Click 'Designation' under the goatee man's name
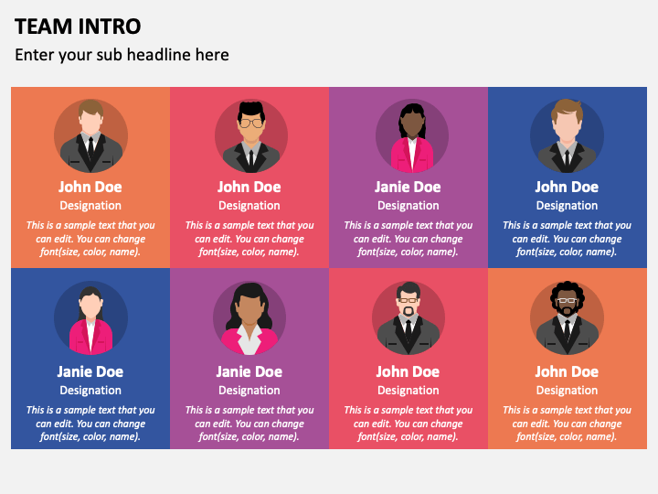 pos(409,391)
